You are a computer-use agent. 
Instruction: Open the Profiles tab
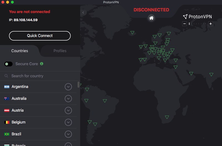pyautogui.click(x=60, y=51)
